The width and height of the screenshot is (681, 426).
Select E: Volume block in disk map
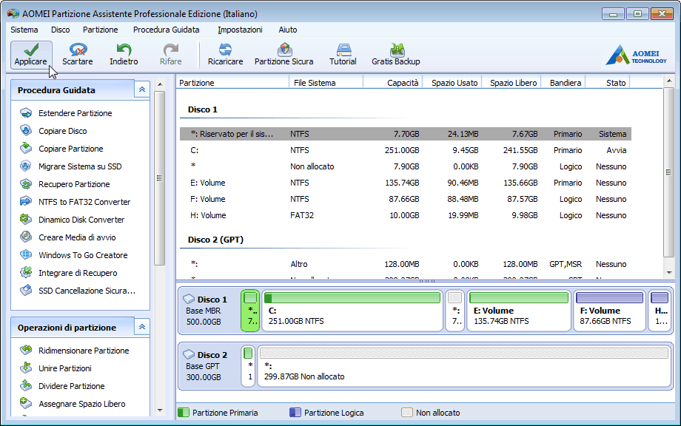(518, 311)
